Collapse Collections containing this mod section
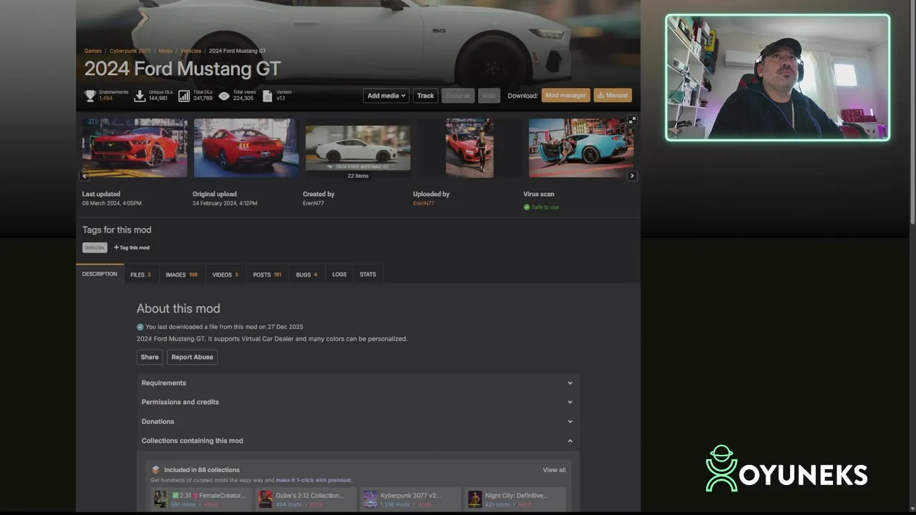 click(358, 441)
